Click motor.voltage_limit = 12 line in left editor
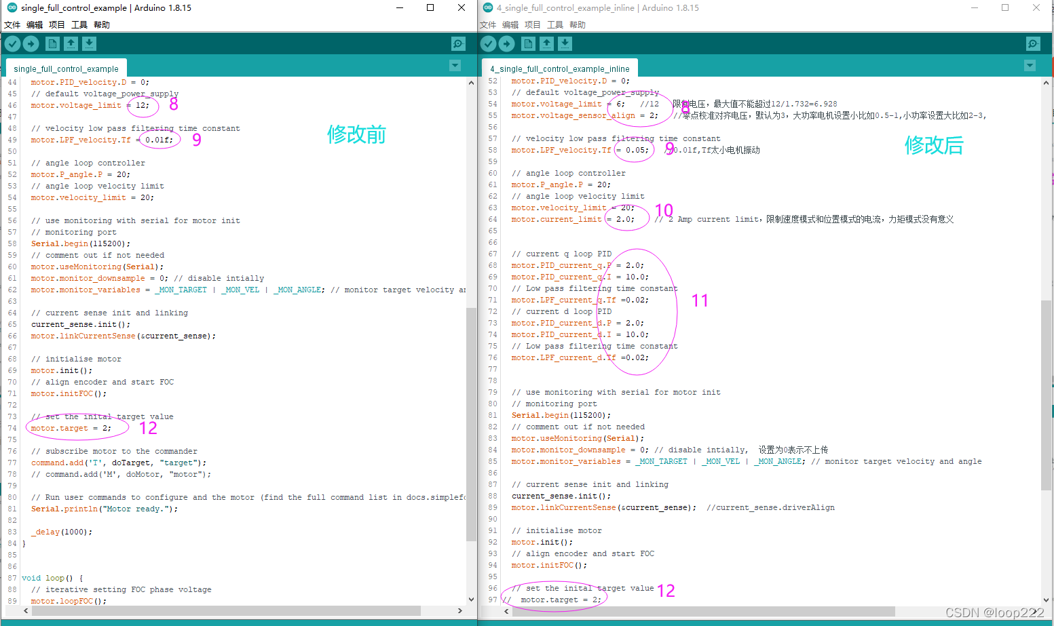Image resolution: width=1054 pixels, height=626 pixels. pos(90,105)
